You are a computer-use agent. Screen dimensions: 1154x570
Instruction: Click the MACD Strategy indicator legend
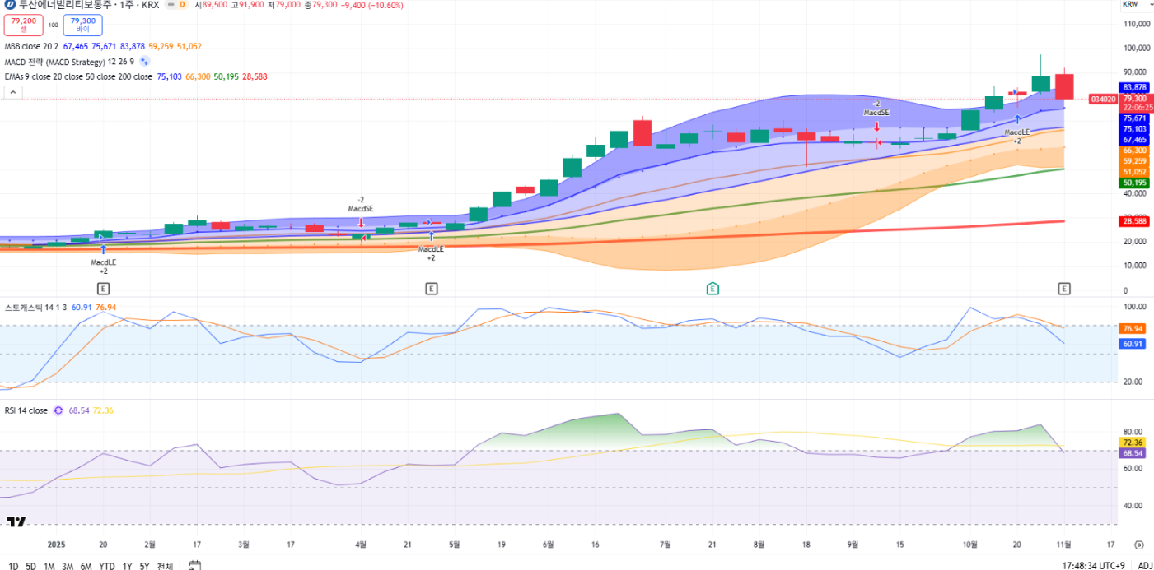[69, 62]
